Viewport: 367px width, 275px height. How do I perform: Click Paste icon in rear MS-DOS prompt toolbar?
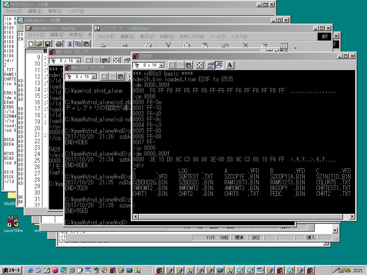click(105, 61)
